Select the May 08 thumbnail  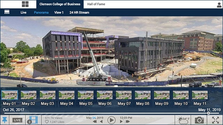(143, 95)
